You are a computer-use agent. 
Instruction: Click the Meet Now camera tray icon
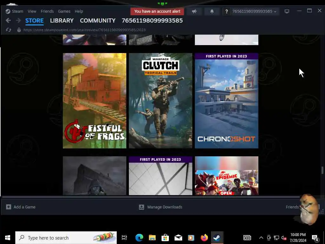[x=269, y=238]
